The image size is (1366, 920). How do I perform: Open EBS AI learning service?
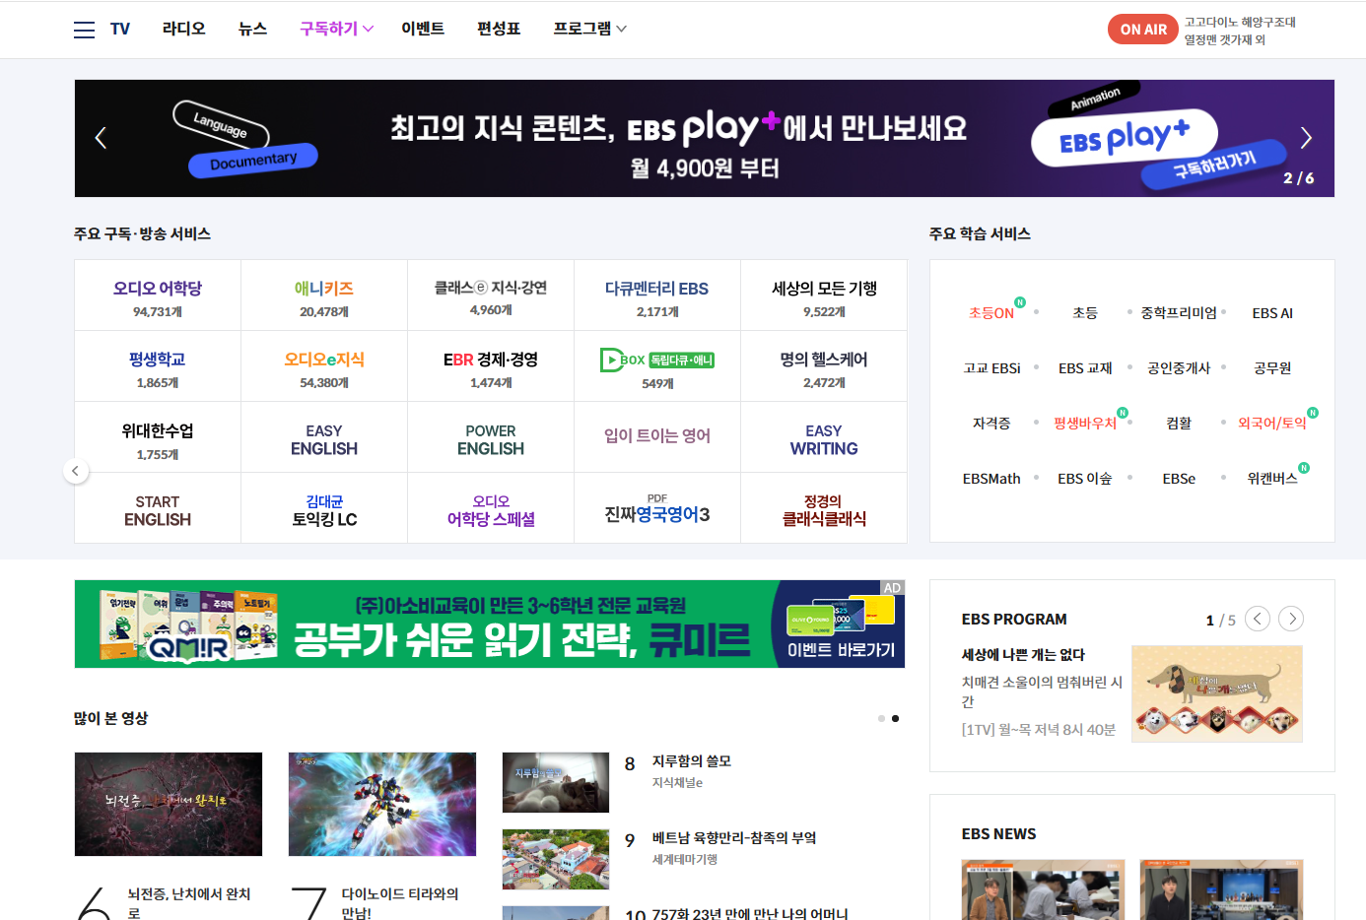[x=1272, y=312]
